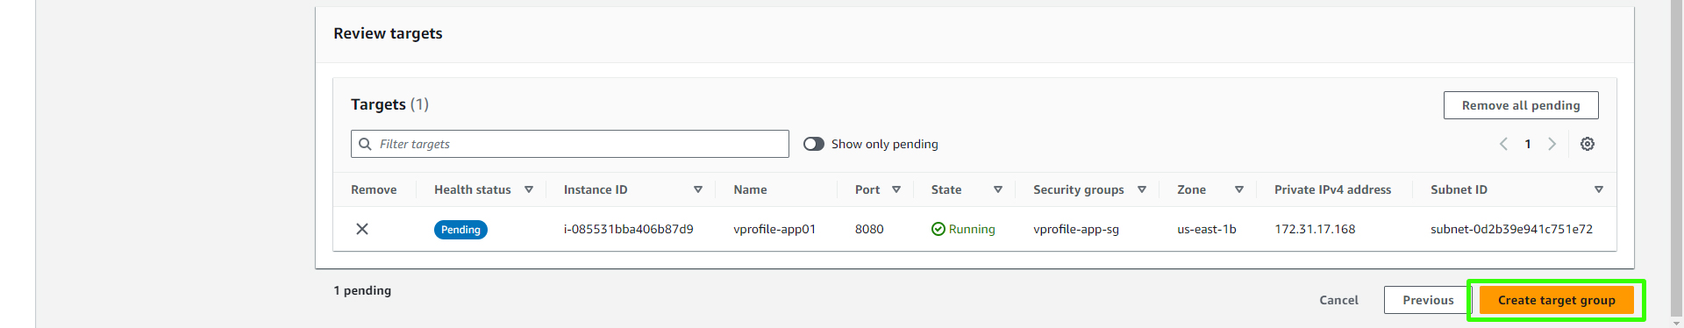Click the Cancel link
The width and height of the screenshot is (1684, 328).
[x=1338, y=300]
